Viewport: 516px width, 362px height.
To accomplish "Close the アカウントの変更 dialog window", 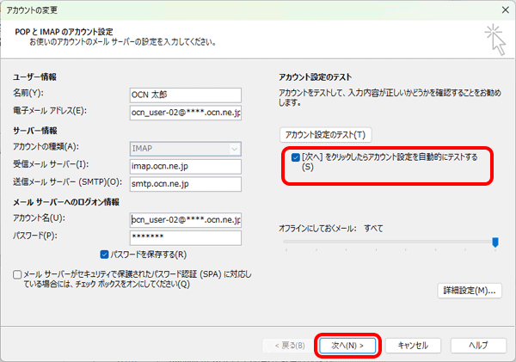I will click(500, 9).
